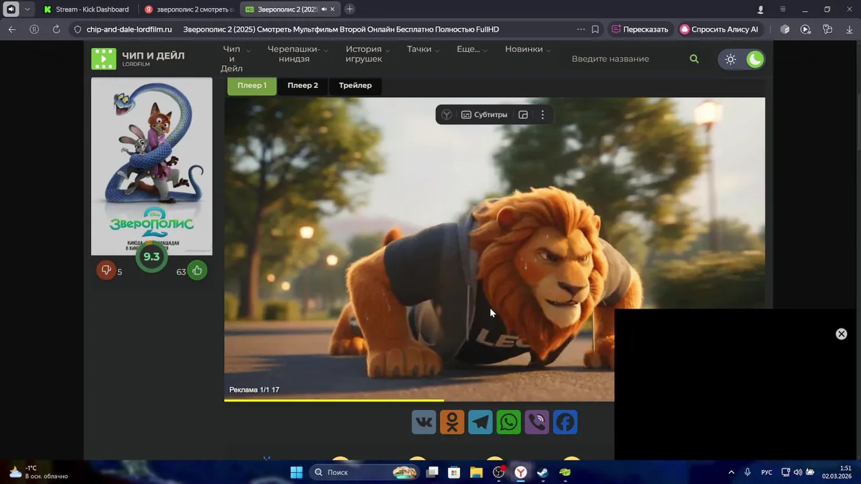The image size is (861, 484).
Task: Switch to the light theme with the sun icon
Action: click(x=731, y=59)
